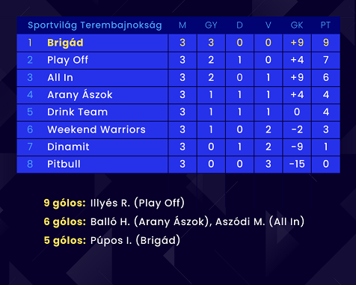Select the Dinamit team name
356x285 pixels.
pyautogui.click(x=68, y=147)
